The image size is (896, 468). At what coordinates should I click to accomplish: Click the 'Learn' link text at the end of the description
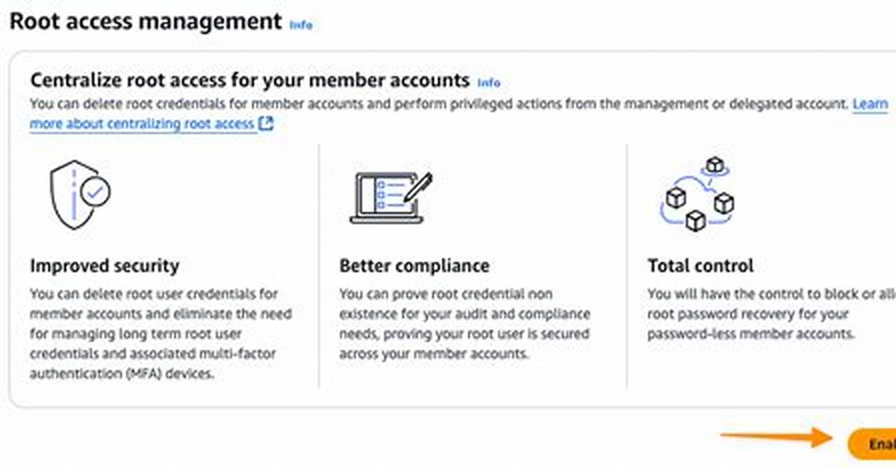pos(870,104)
